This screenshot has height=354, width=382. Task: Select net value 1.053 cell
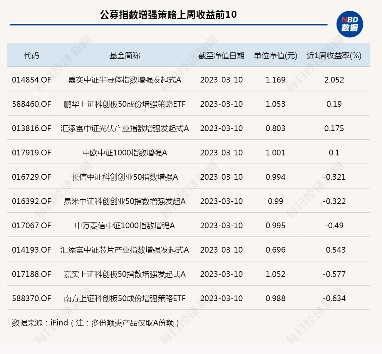(275, 104)
